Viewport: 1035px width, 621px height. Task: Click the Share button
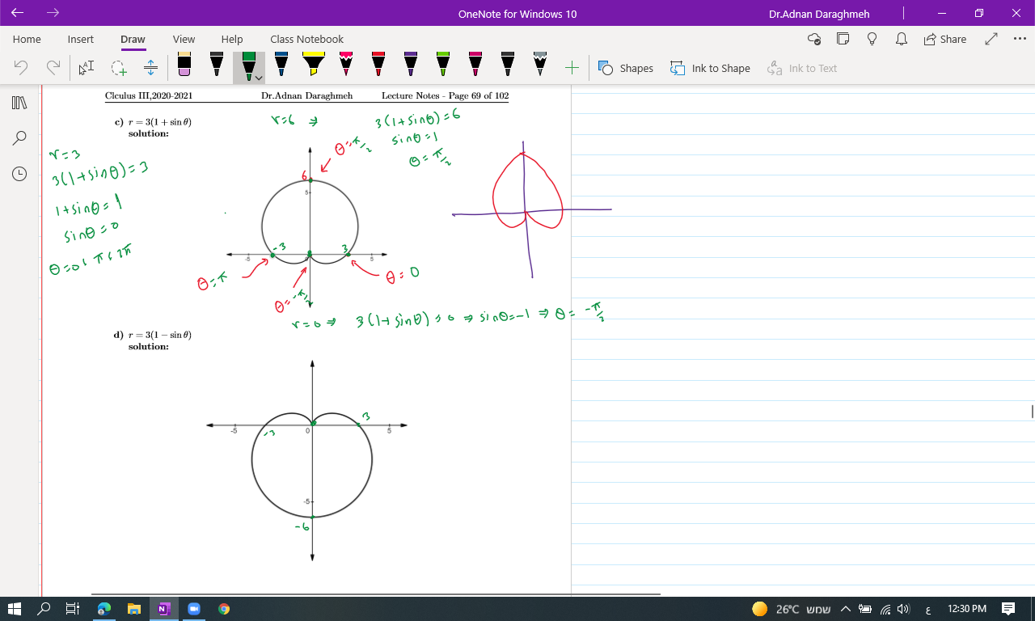[x=944, y=39]
